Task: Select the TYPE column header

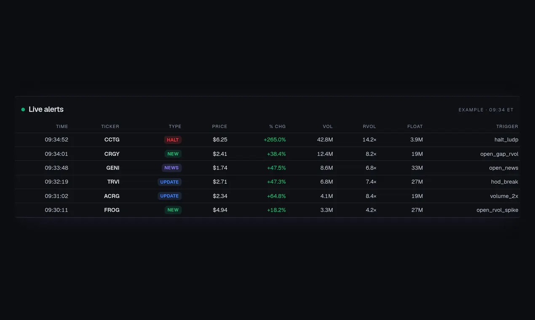Action: click(x=175, y=126)
